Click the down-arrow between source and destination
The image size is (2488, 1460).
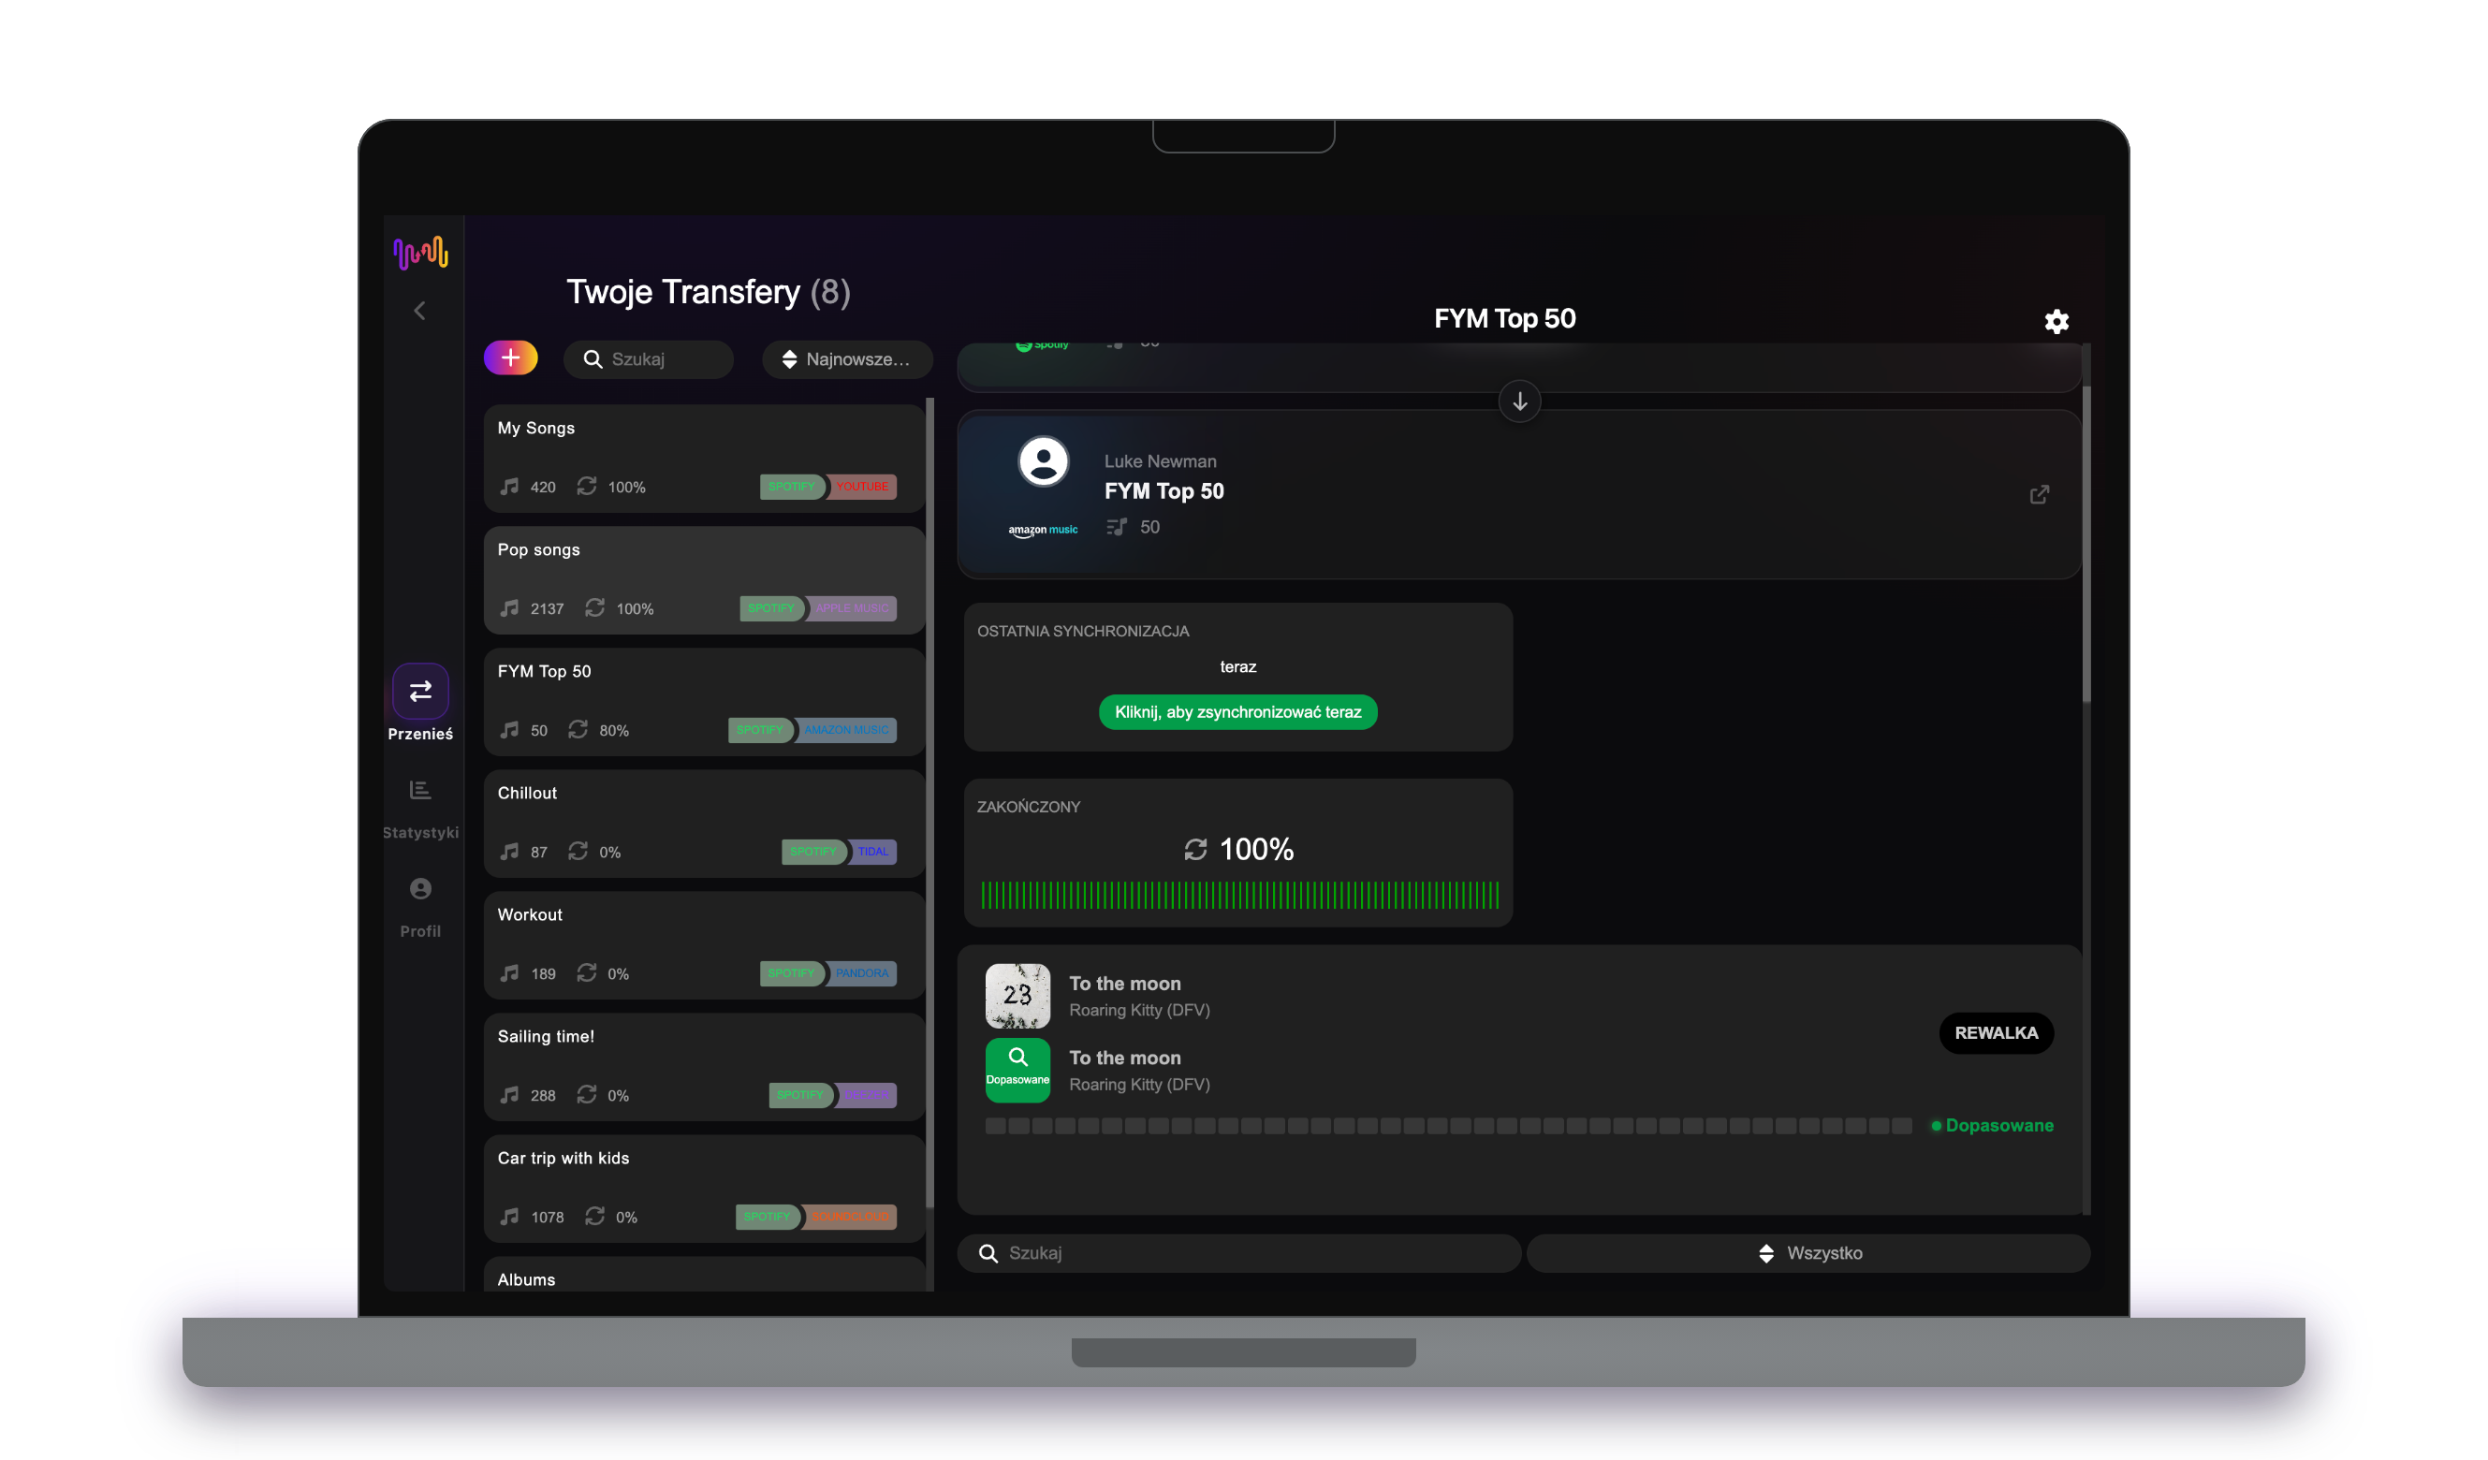(x=1519, y=401)
